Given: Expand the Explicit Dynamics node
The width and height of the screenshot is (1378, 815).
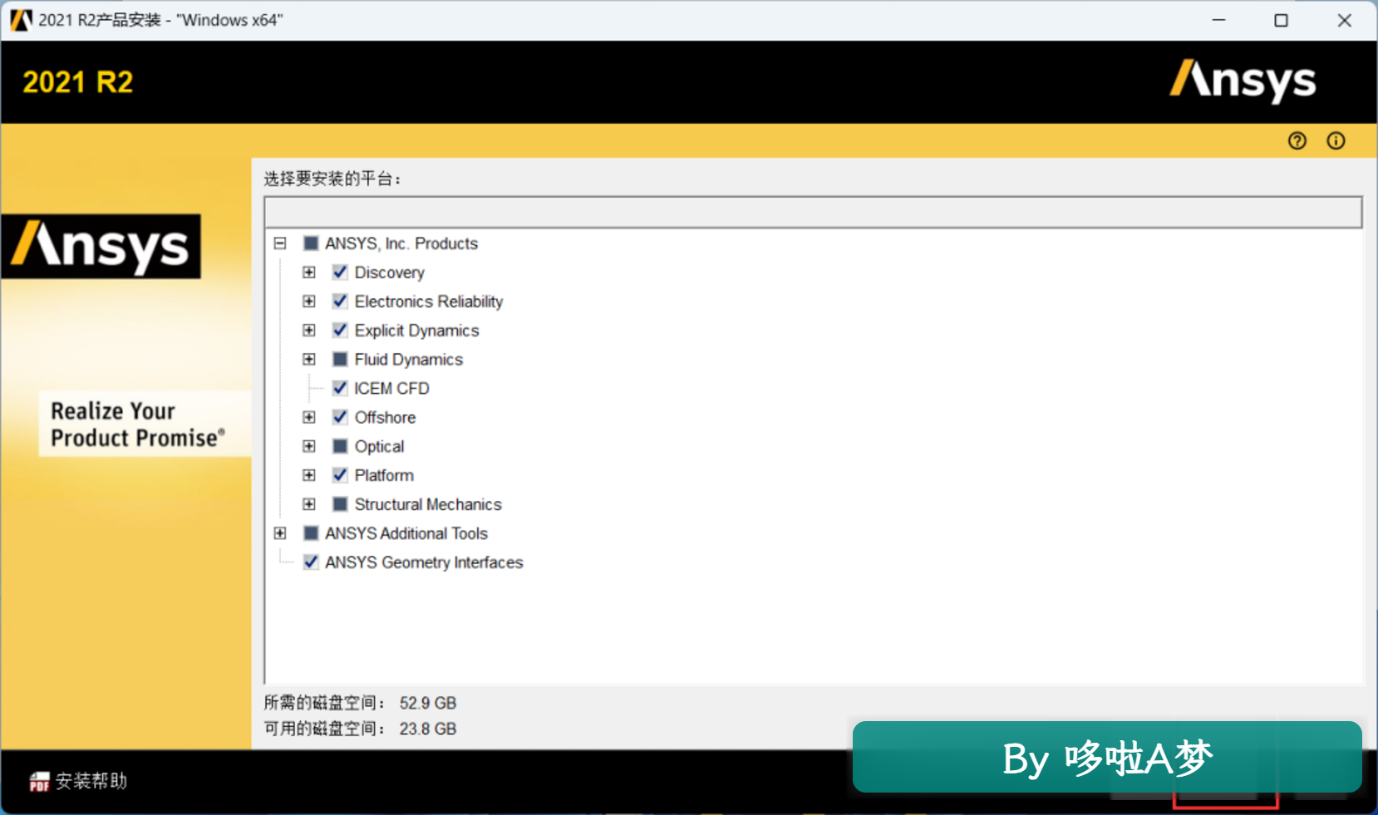Looking at the screenshot, I should (309, 331).
